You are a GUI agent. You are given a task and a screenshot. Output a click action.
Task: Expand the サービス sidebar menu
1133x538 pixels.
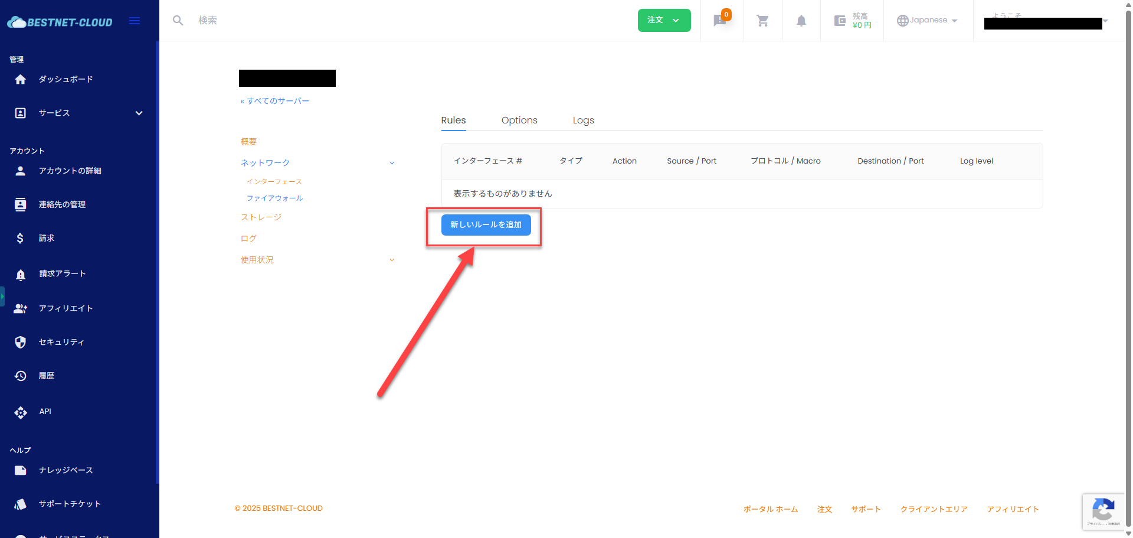(x=139, y=113)
